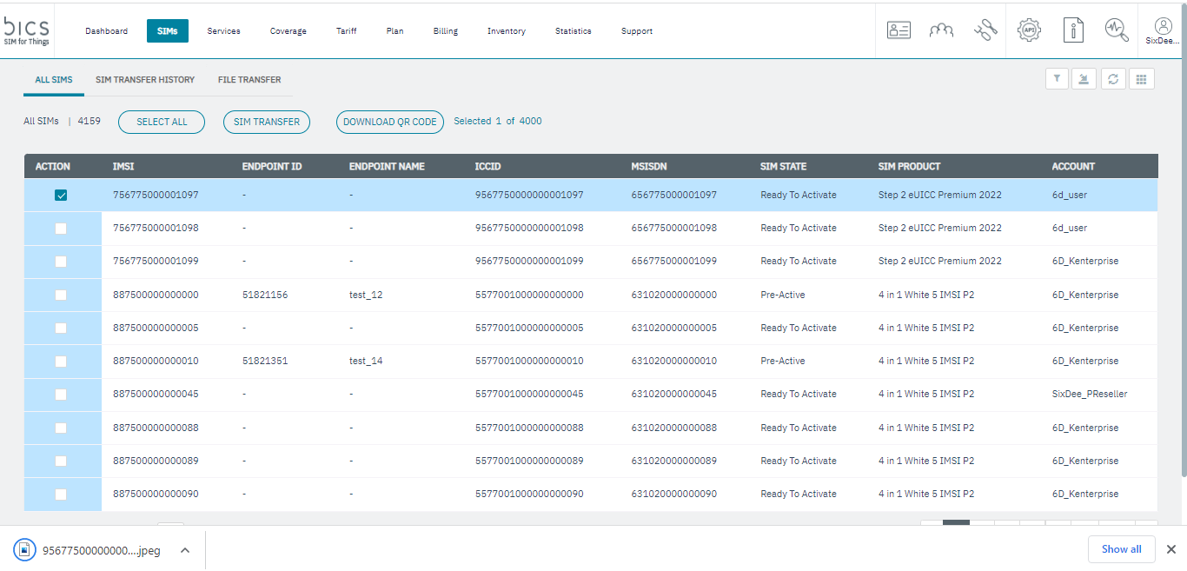Click the export download icon above table
This screenshot has height=571, width=1187.
(1084, 79)
